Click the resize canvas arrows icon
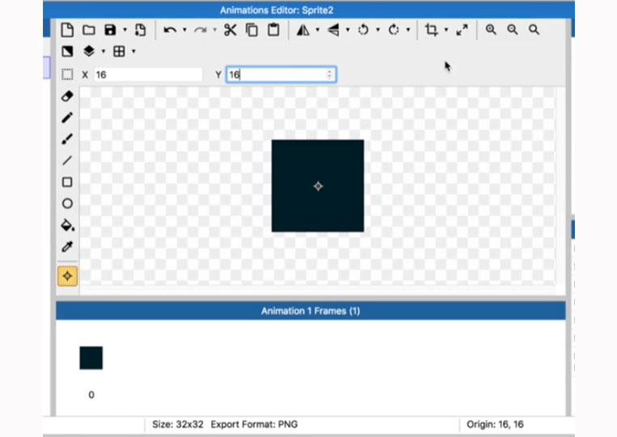This screenshot has width=617, height=437. tap(462, 30)
